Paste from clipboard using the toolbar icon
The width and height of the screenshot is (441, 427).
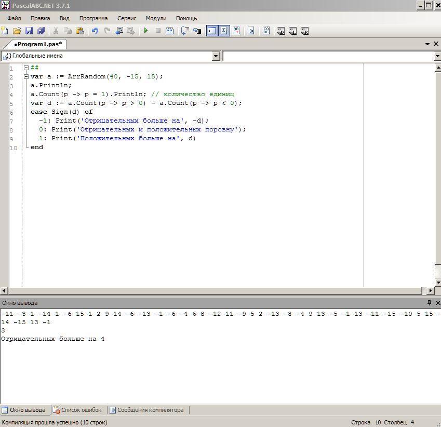(80, 31)
